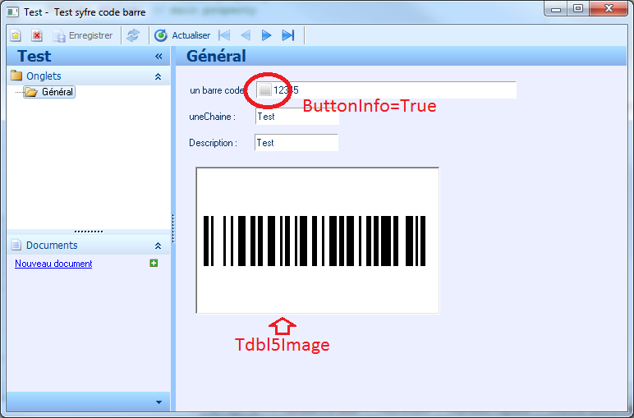Image resolution: width=634 pixels, height=418 pixels.
Task: Click the delete record red X icon
Action: tap(37, 35)
